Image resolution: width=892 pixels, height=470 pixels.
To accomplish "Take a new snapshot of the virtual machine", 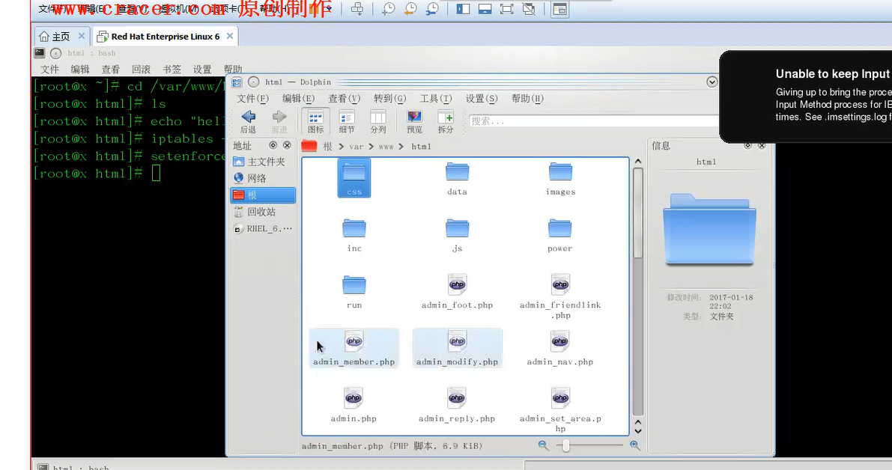I will click(388, 10).
